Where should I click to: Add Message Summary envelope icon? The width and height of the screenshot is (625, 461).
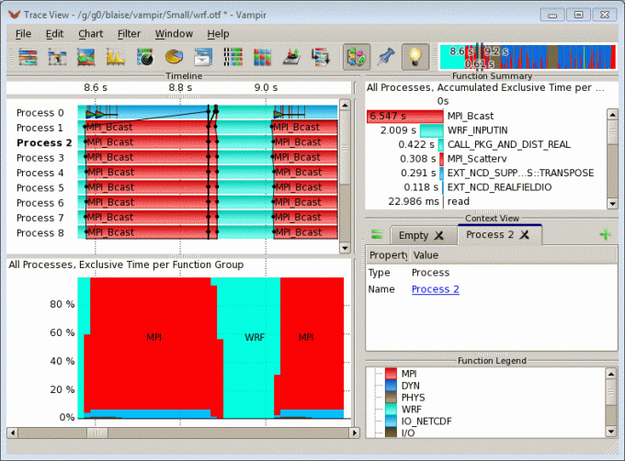[203, 57]
